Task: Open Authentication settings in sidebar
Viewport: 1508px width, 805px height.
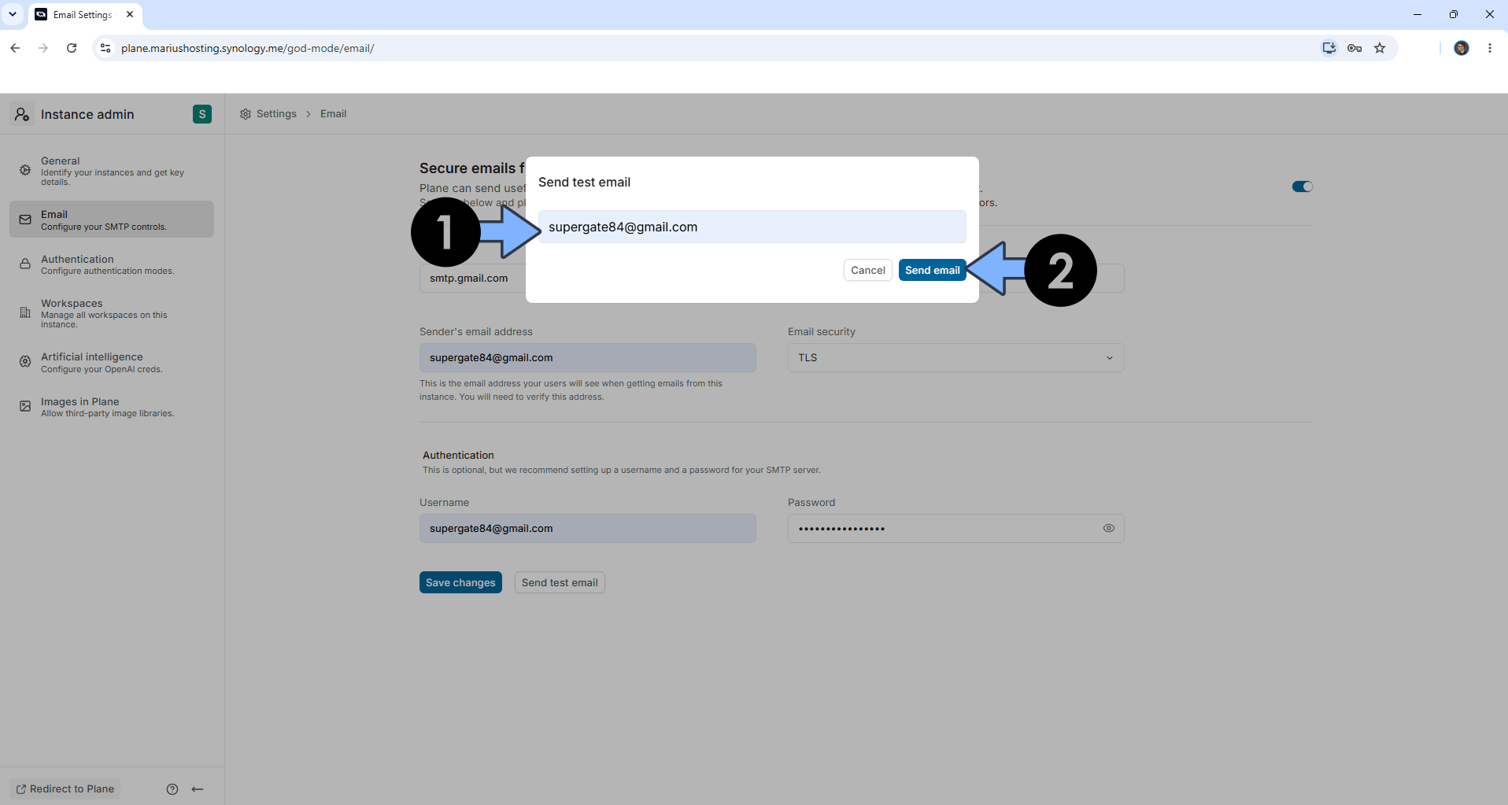Action: coord(112,264)
